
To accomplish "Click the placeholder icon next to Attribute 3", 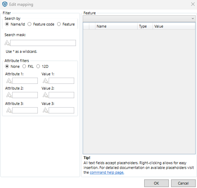I will tap(9, 110).
